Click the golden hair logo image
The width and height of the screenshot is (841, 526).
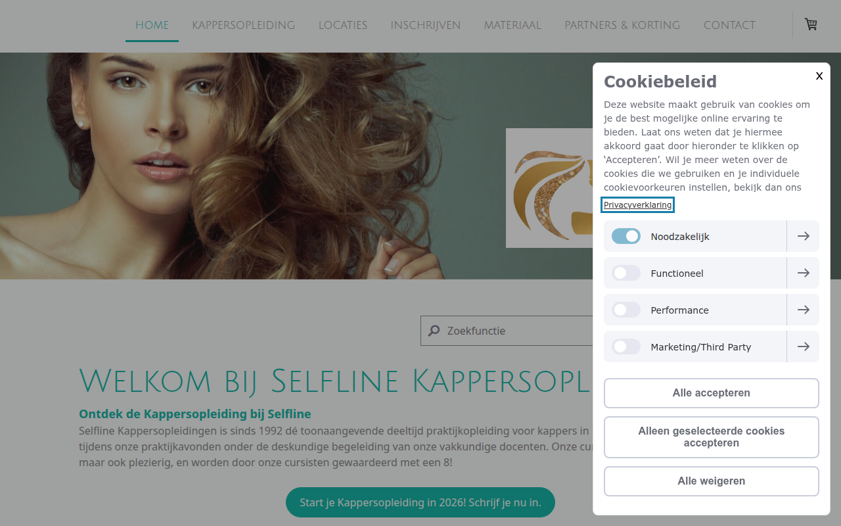[549, 188]
